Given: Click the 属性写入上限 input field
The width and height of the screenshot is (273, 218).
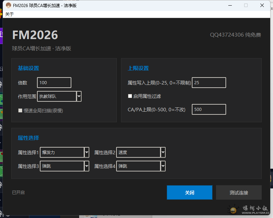Looking at the screenshot, I should click(209, 83).
